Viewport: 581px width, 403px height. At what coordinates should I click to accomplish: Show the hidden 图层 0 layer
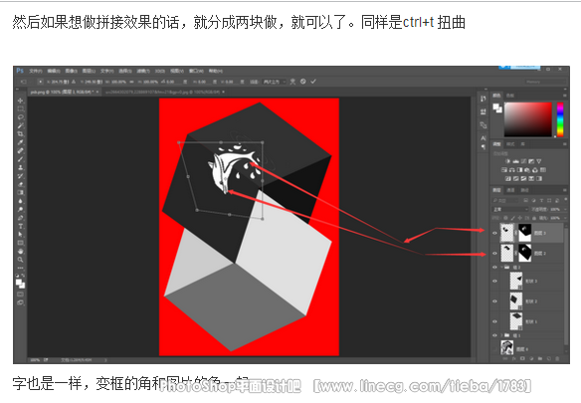494,349
